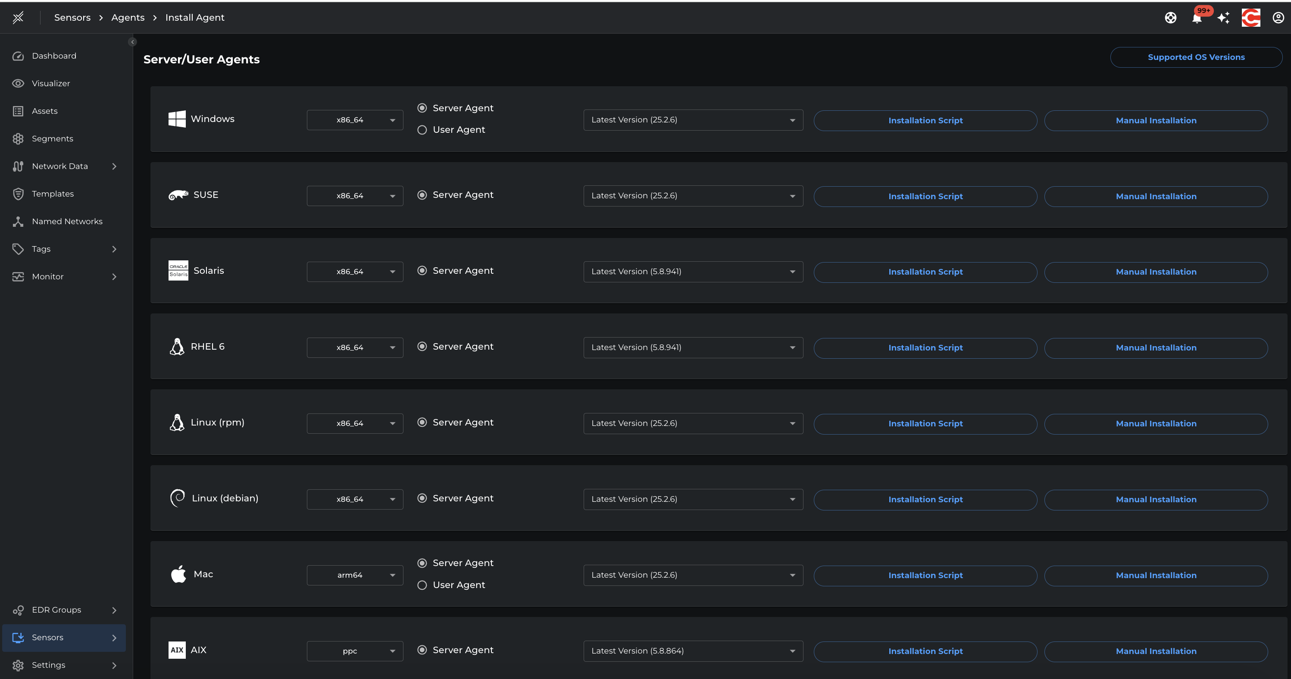
Task: Navigate to Agents via the breadcrumb
Action: (x=128, y=17)
